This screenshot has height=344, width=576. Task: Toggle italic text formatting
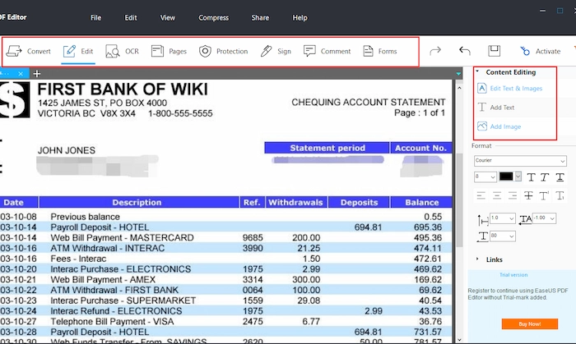tap(545, 177)
